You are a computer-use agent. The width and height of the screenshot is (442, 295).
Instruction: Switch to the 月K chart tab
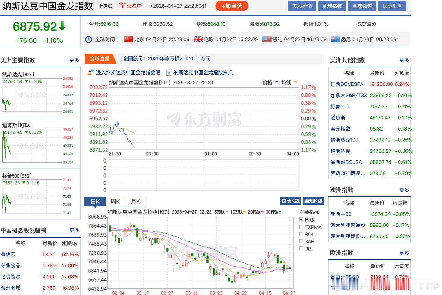pyautogui.click(x=136, y=202)
